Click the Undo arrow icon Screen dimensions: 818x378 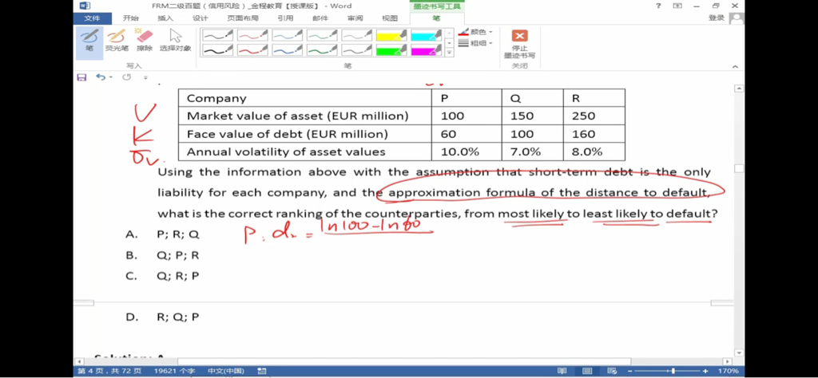101,77
